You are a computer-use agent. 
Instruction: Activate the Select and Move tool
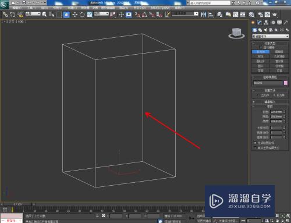click(74, 15)
